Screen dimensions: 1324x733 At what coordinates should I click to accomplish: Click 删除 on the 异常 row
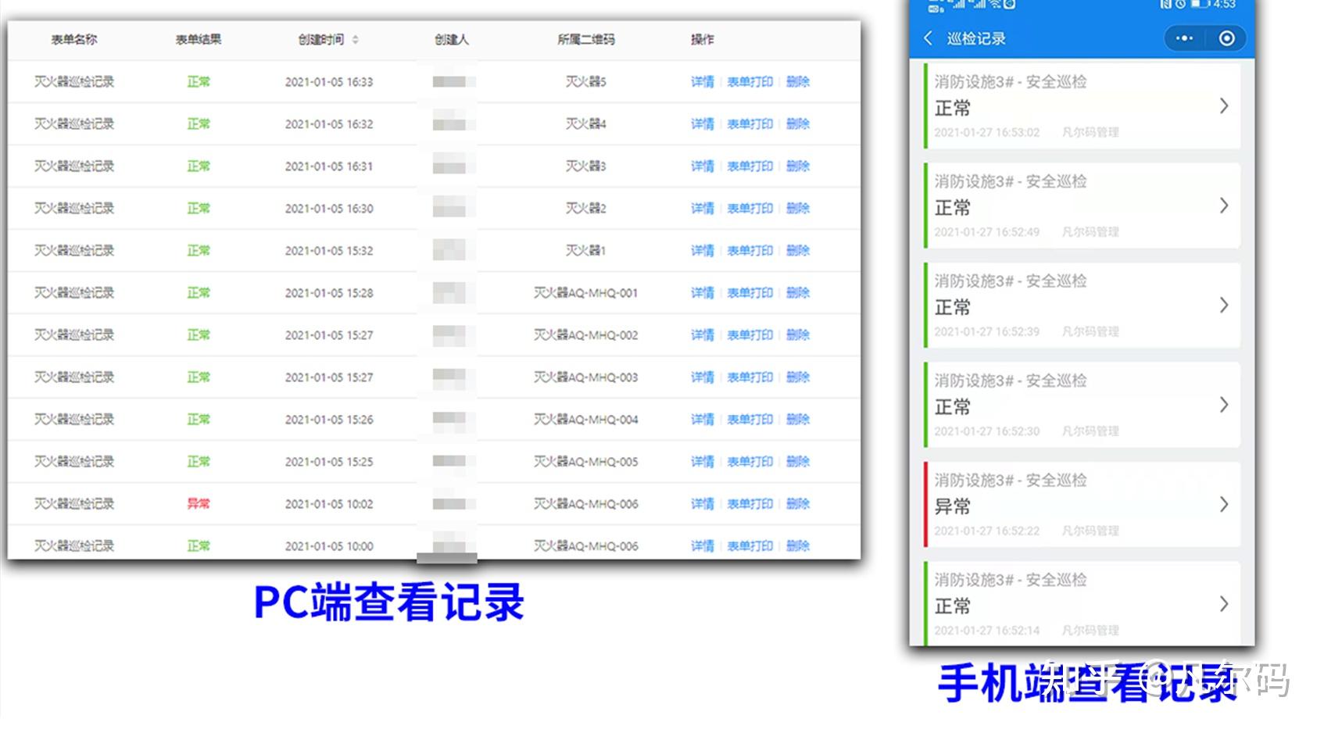point(798,504)
